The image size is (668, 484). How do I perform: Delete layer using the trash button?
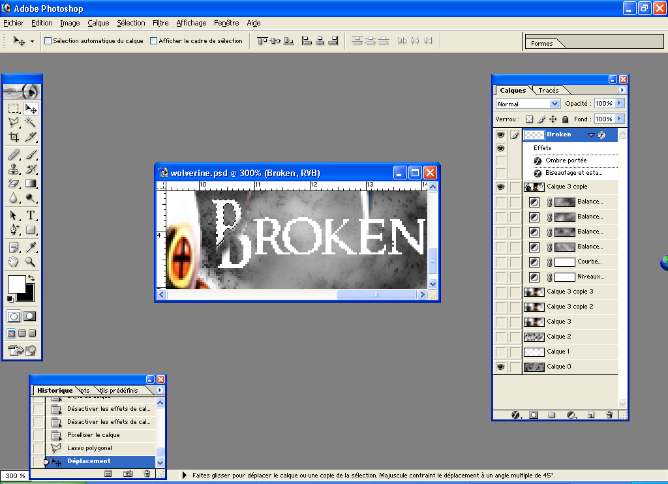609,415
